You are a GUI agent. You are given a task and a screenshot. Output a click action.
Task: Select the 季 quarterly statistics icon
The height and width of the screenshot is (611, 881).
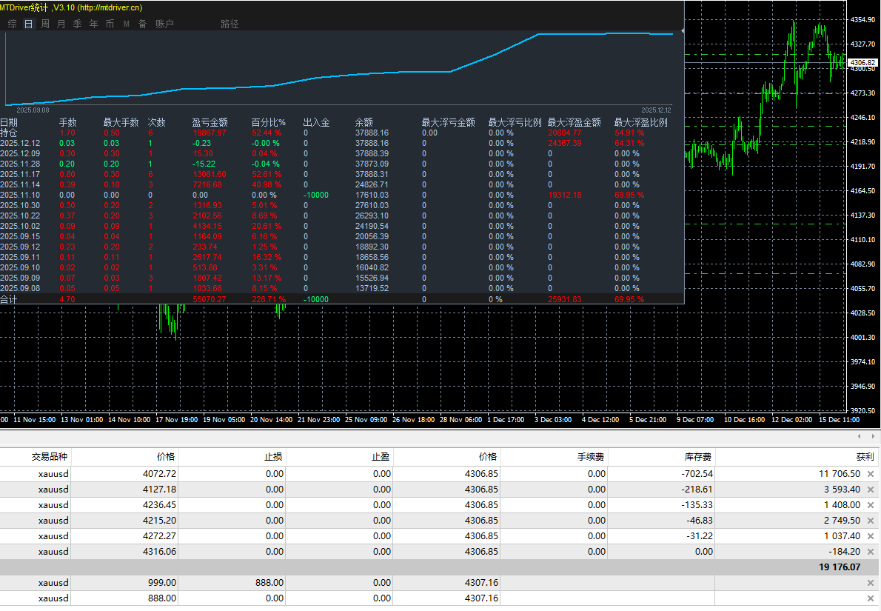click(x=76, y=23)
